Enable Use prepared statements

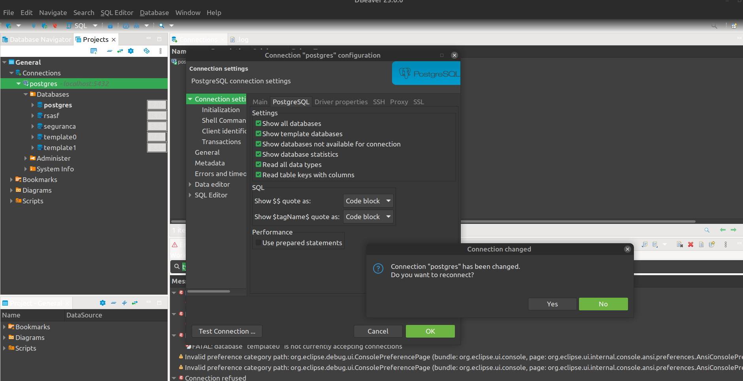tap(258, 242)
